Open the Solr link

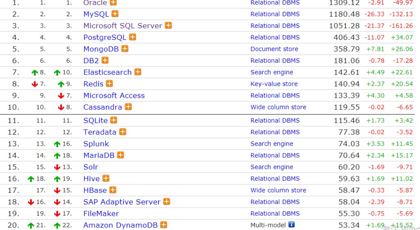click(x=91, y=167)
